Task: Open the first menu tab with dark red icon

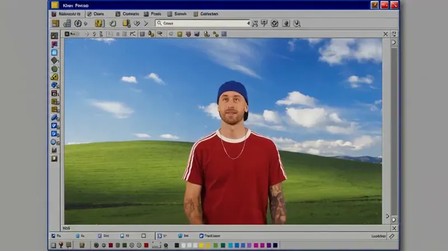Action: [66, 13]
